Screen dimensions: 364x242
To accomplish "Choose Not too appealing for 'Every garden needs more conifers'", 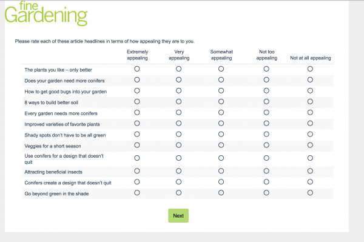I will pos(266,113).
